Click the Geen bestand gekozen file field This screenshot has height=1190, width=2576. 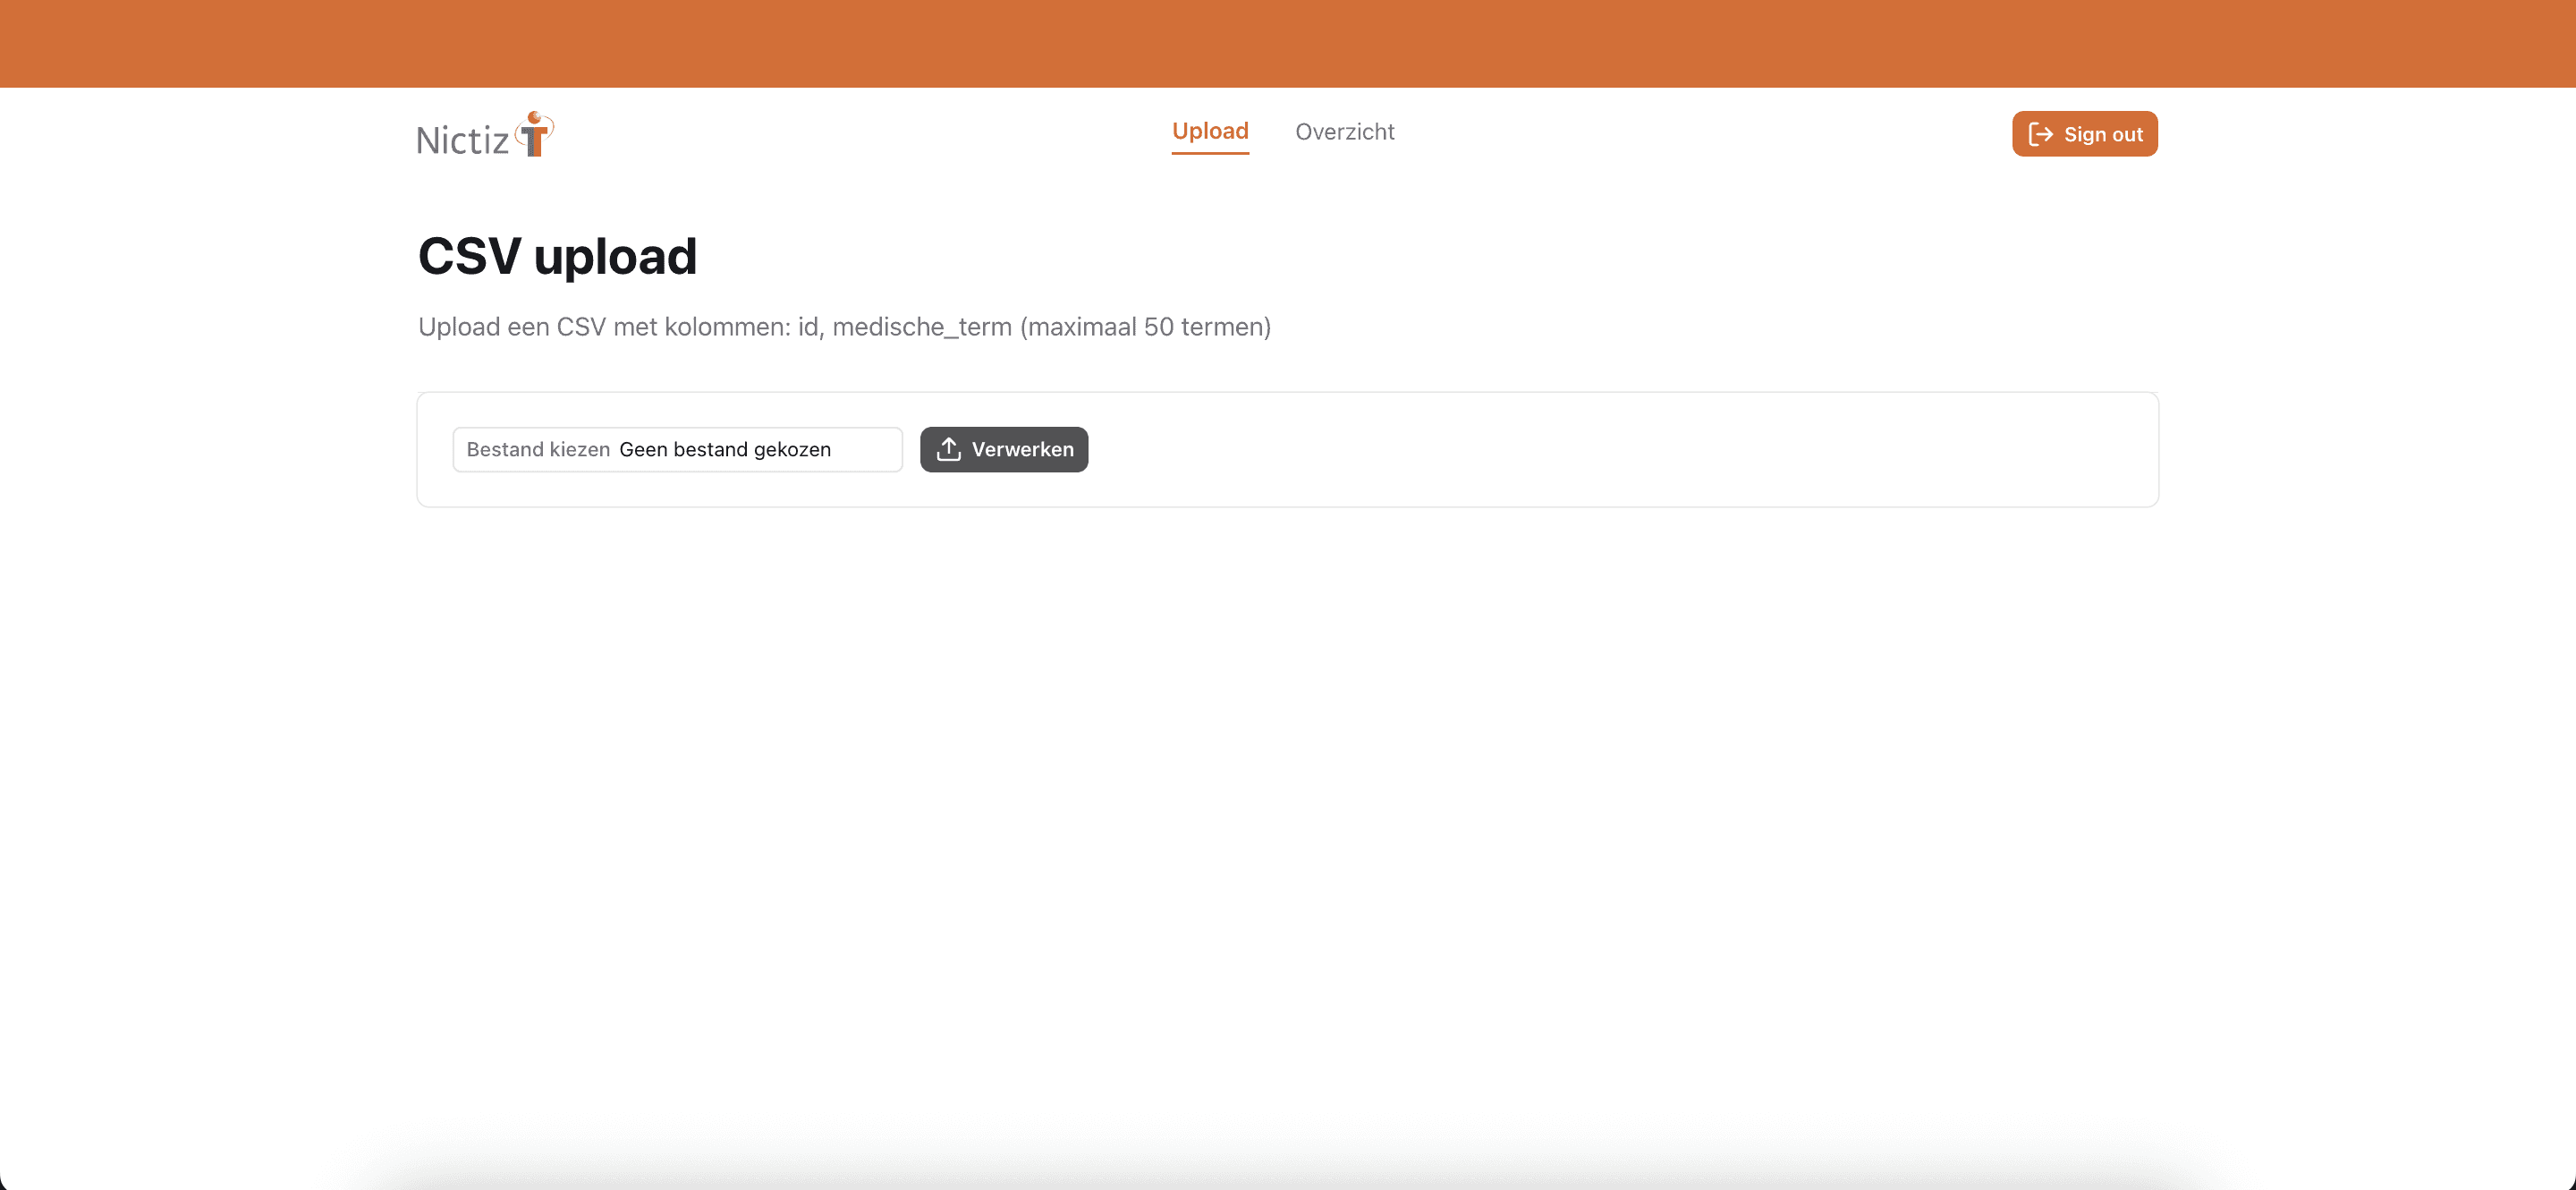point(725,449)
